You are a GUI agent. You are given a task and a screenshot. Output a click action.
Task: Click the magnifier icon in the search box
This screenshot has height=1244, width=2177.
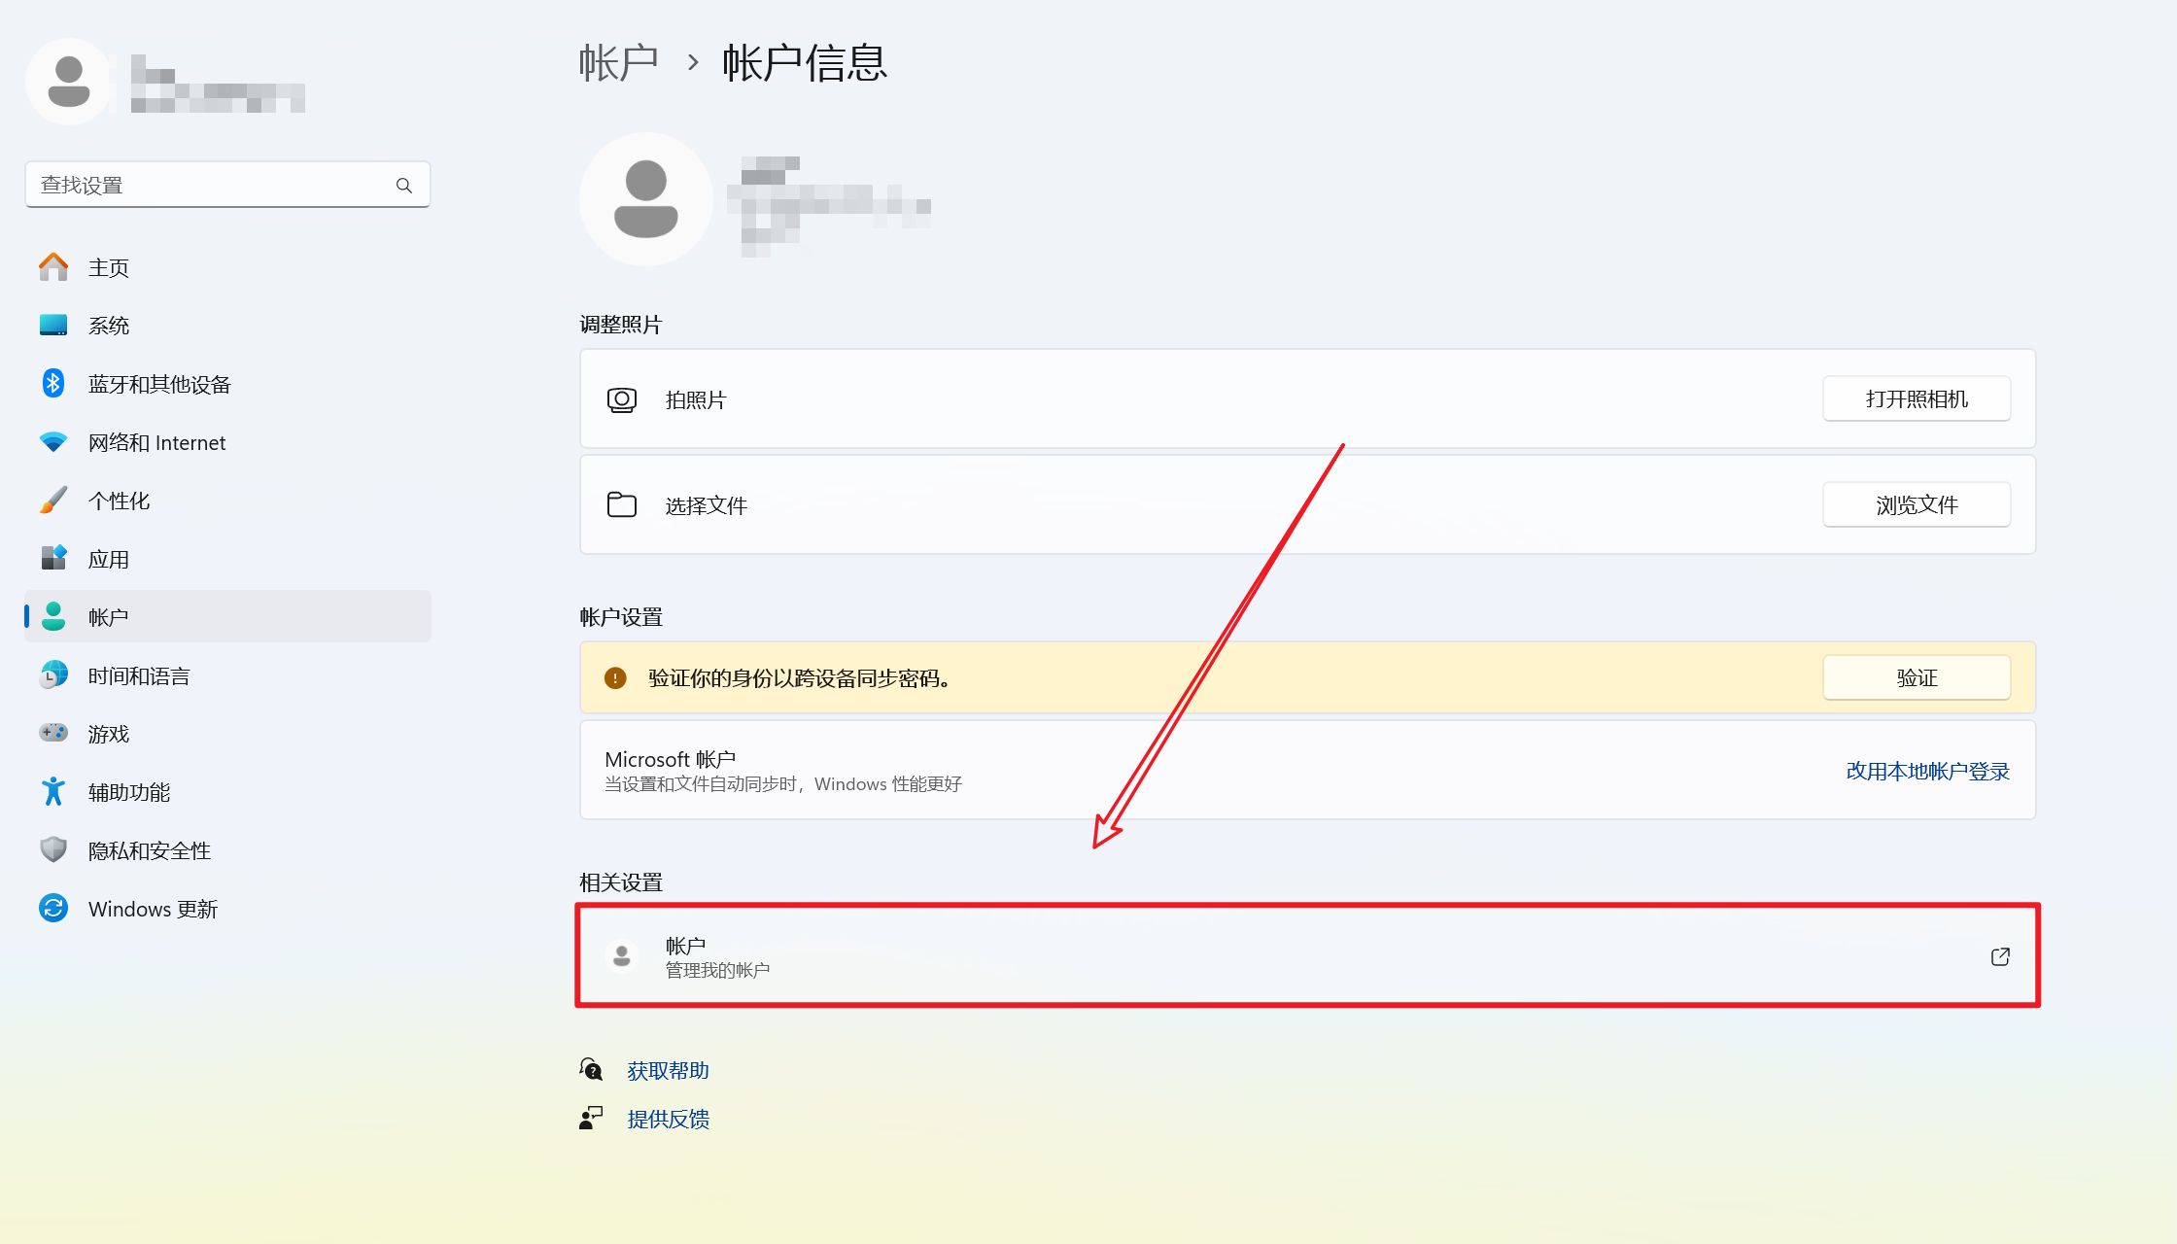(x=404, y=185)
